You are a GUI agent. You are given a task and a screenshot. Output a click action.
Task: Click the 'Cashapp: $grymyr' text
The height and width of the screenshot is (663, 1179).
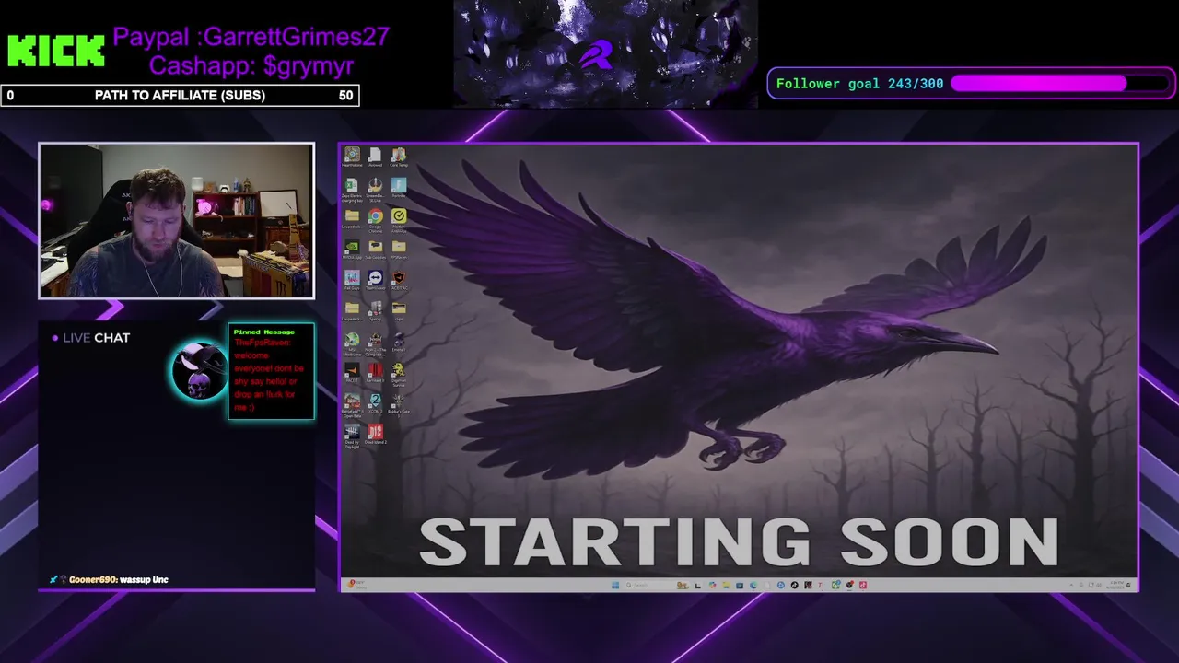point(251,65)
